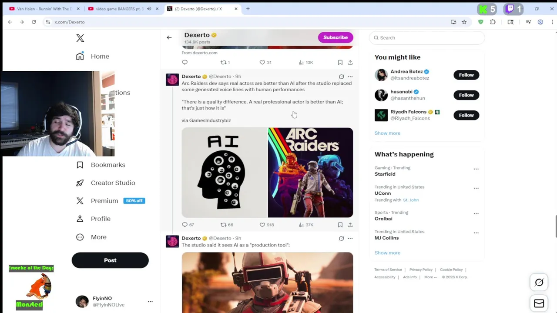Click the browser back arrow
The image size is (557, 313).
[10, 22]
